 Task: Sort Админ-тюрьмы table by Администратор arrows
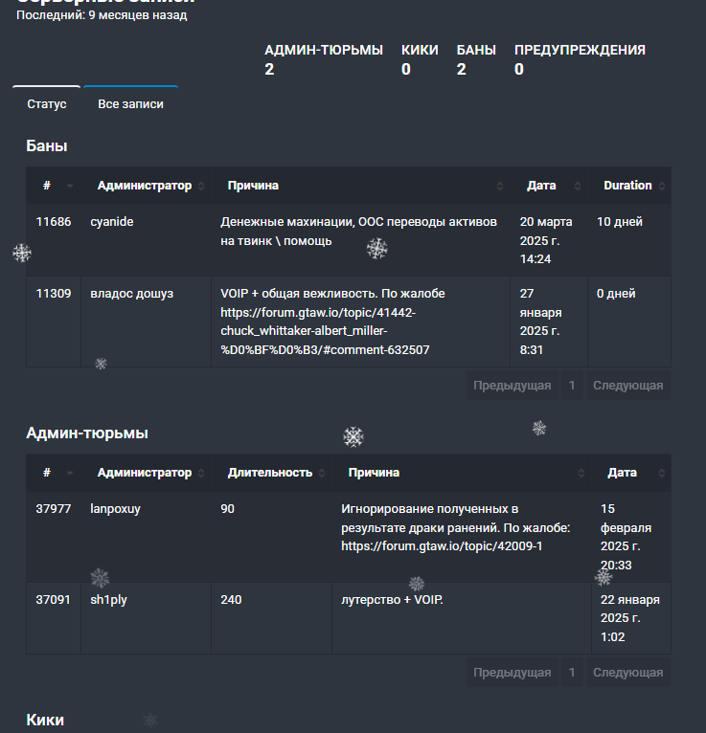click(x=201, y=473)
